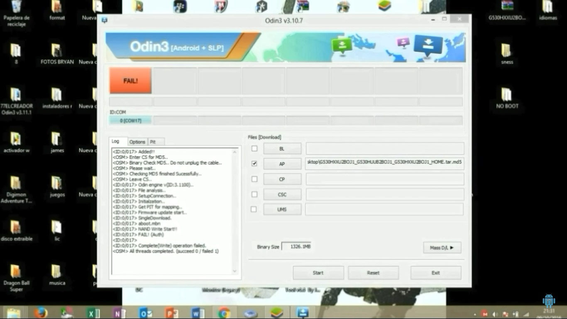567x319 pixels.
Task: Open Microsoft Word from the taskbar
Action: (198, 312)
